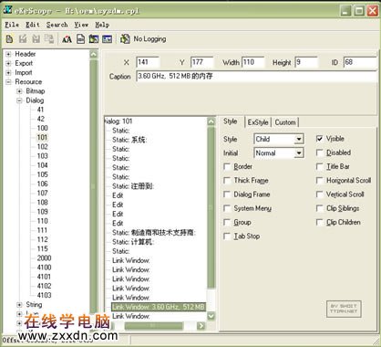
Task: Click the AA font toolbar icon
Action: (67, 39)
